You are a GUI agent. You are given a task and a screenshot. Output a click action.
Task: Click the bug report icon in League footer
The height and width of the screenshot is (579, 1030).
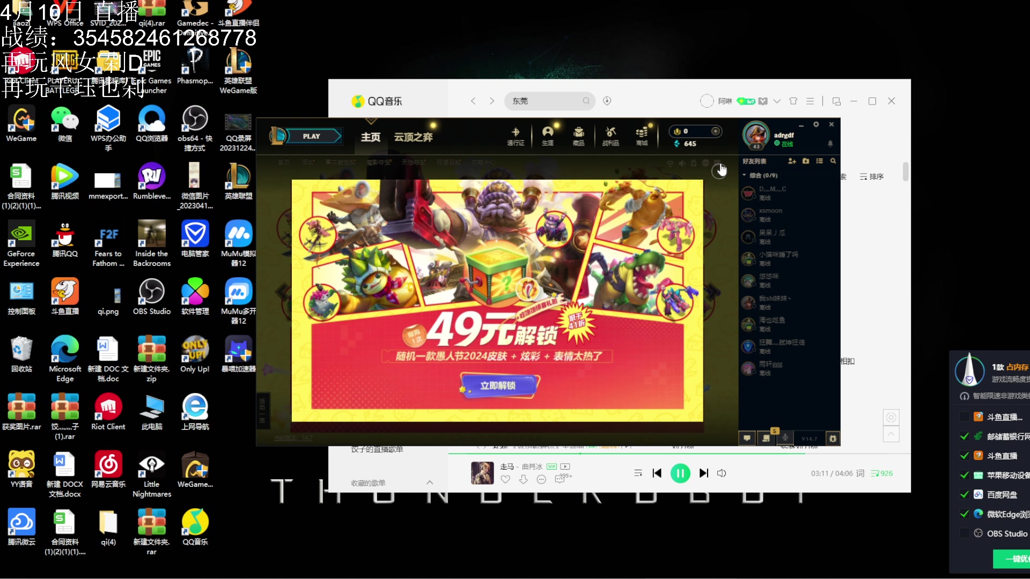pyautogui.click(x=833, y=439)
